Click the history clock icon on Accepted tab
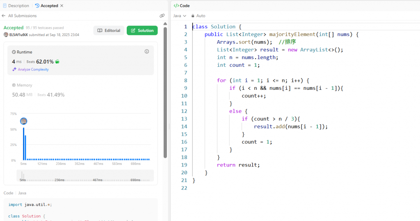Screen dimensions: 420x221 (x=37, y=6)
